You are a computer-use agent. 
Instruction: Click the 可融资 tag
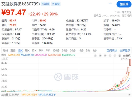pyautogui.click(x=45, y=4)
